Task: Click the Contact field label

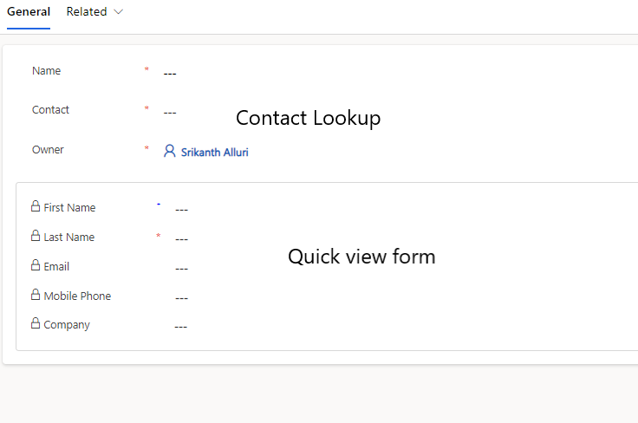Action: pyautogui.click(x=50, y=110)
